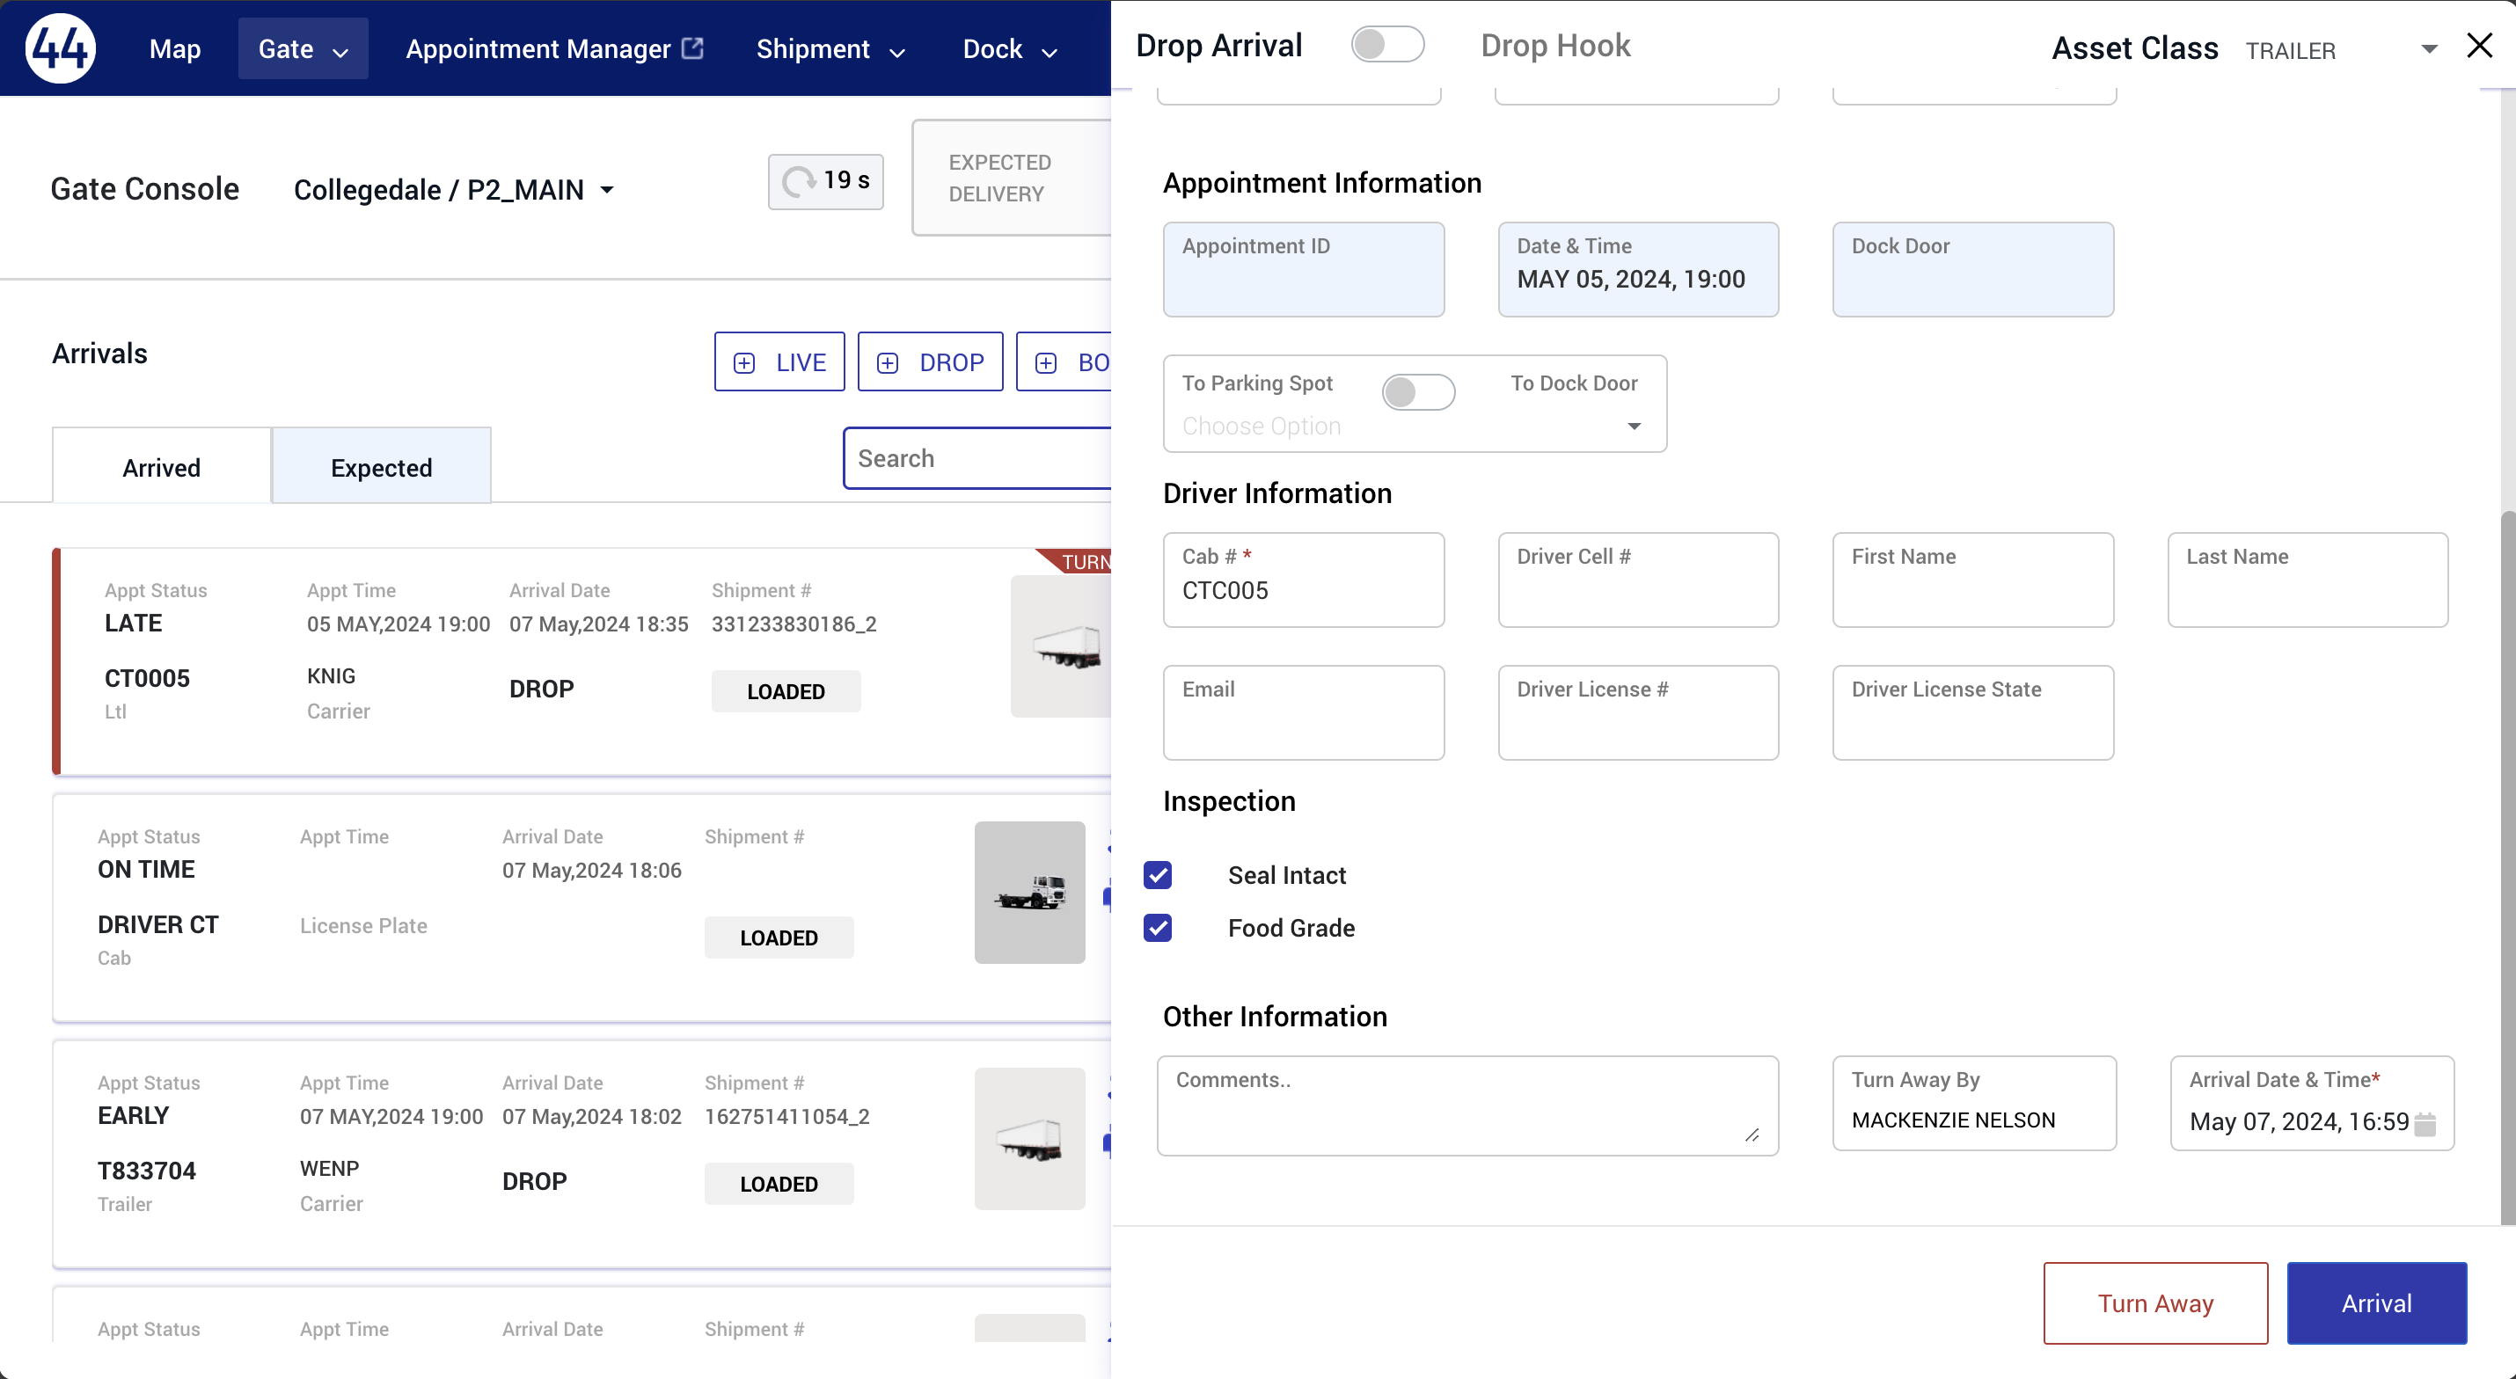2516x1379 pixels.
Task: Click the EXPECTED DELIVERY card
Action: [1012, 178]
